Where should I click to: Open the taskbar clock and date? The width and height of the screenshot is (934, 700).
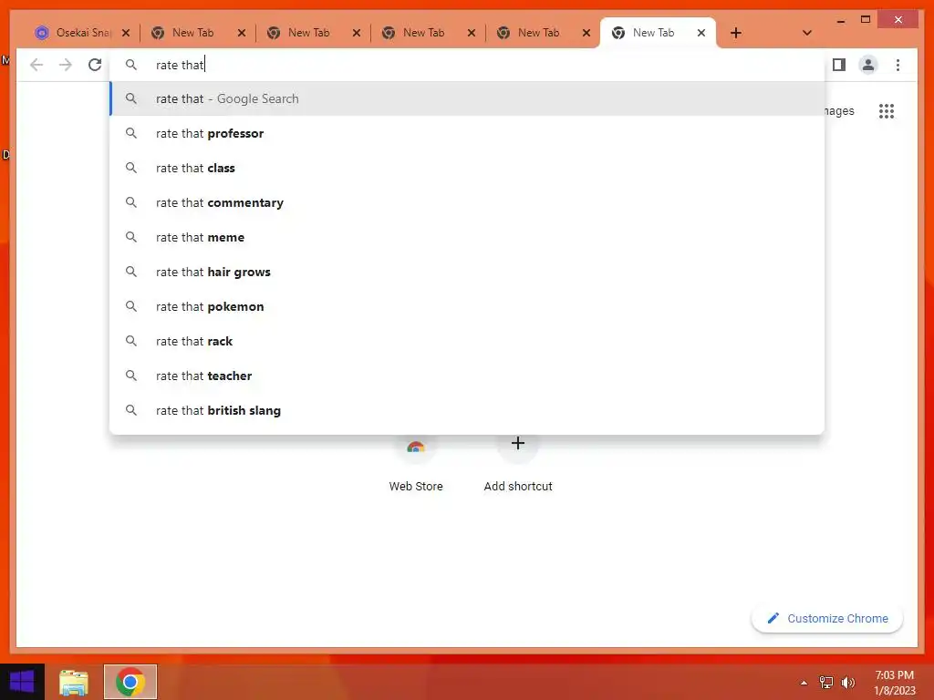[894, 683]
